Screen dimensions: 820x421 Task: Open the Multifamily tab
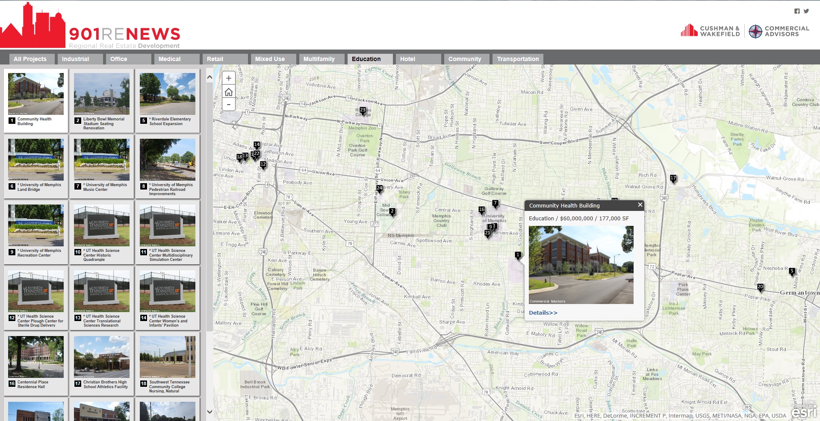[319, 59]
